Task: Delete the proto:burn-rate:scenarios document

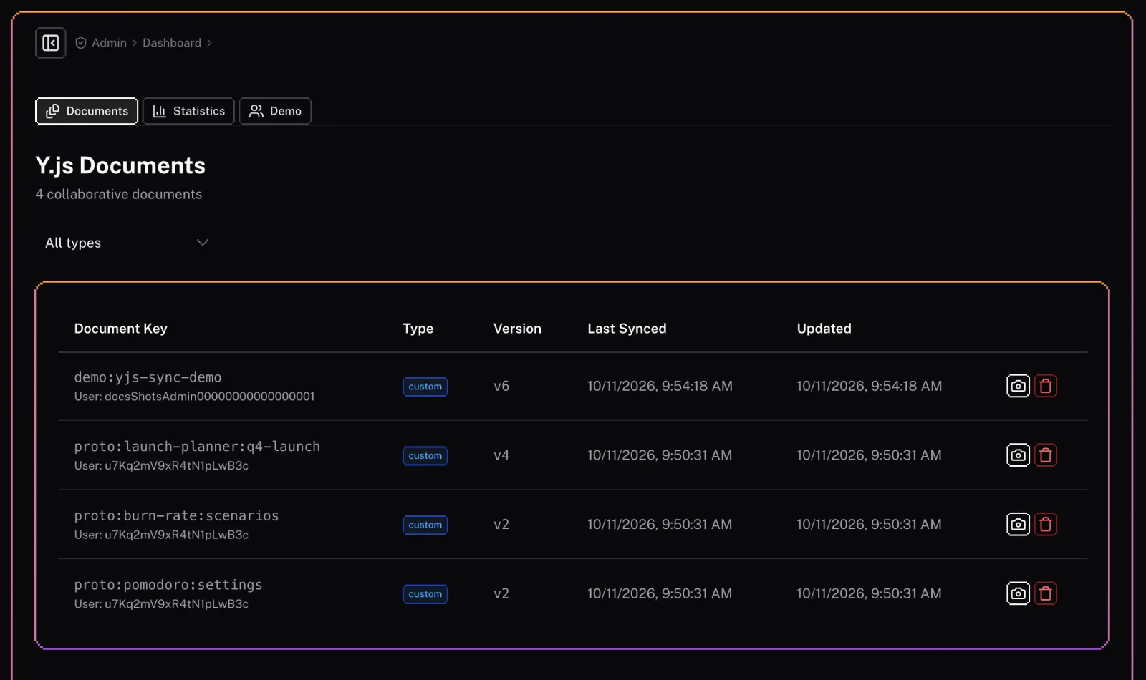Action: click(x=1046, y=525)
